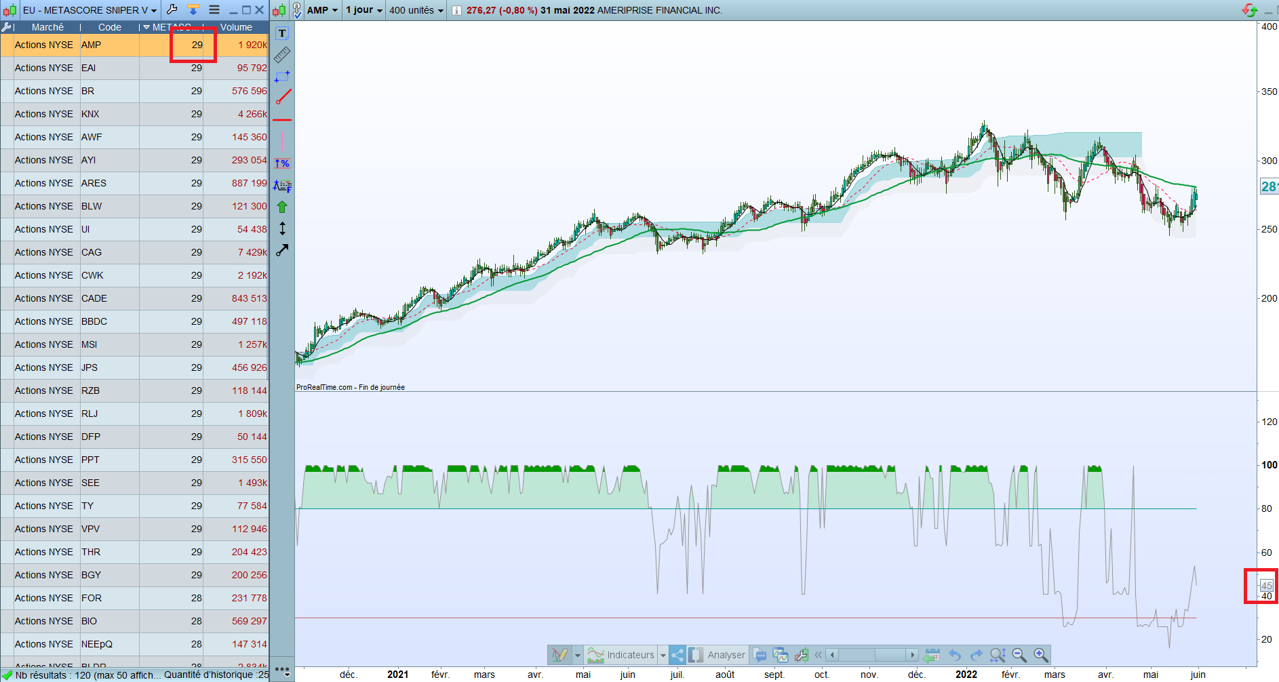Toggle the share icon left of Analyser
The width and height of the screenshot is (1279, 682).
677,655
